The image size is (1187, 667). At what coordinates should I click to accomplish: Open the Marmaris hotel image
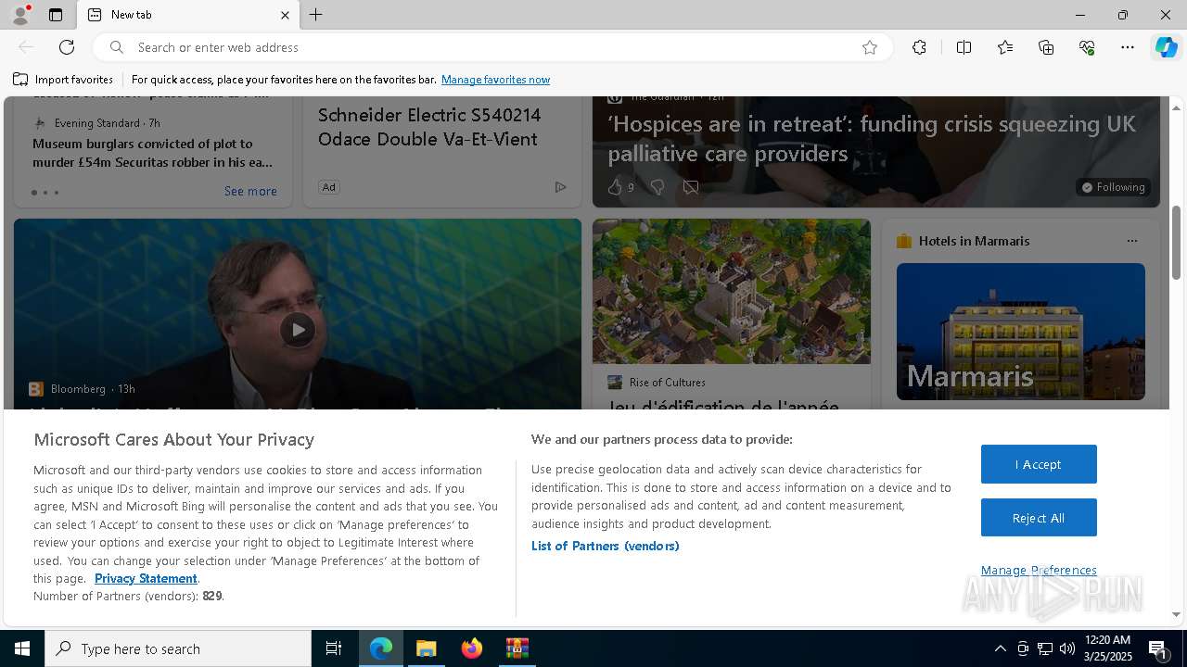coord(1021,332)
